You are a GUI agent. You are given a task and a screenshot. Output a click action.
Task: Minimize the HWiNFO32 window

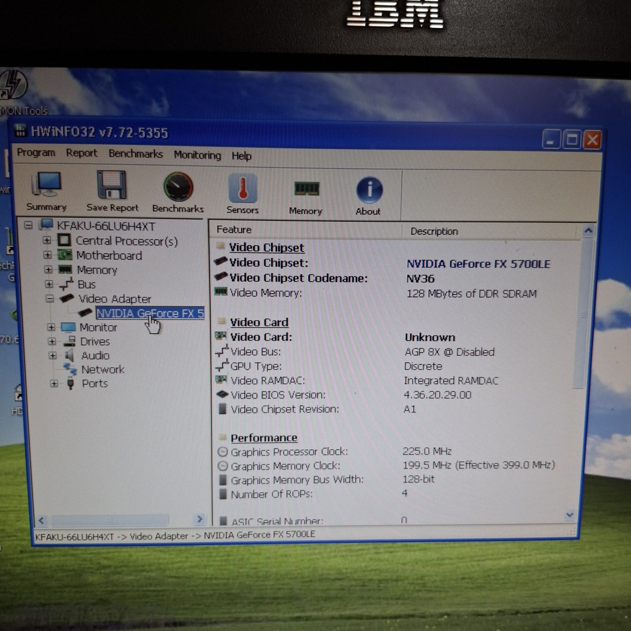[551, 140]
